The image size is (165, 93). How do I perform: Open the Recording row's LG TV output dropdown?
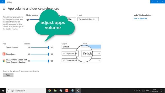(70, 53)
